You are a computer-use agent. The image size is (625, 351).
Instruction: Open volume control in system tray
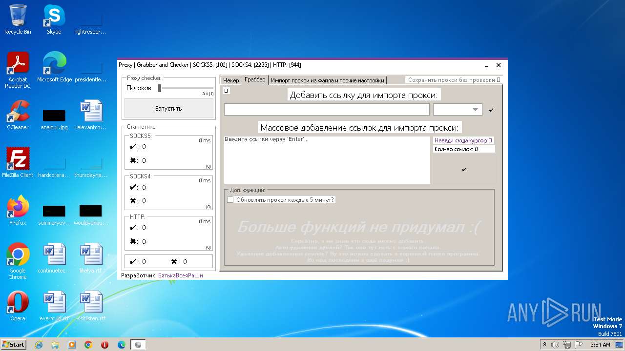(555, 345)
